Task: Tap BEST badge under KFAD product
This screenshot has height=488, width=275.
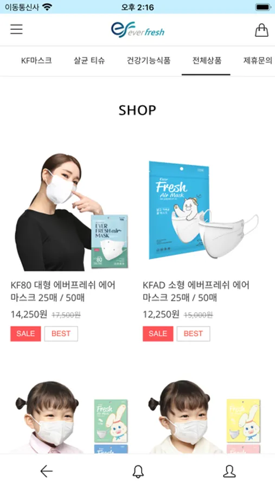Action: (193, 333)
